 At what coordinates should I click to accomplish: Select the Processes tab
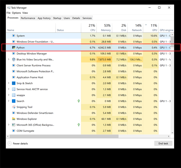pos(13,18)
